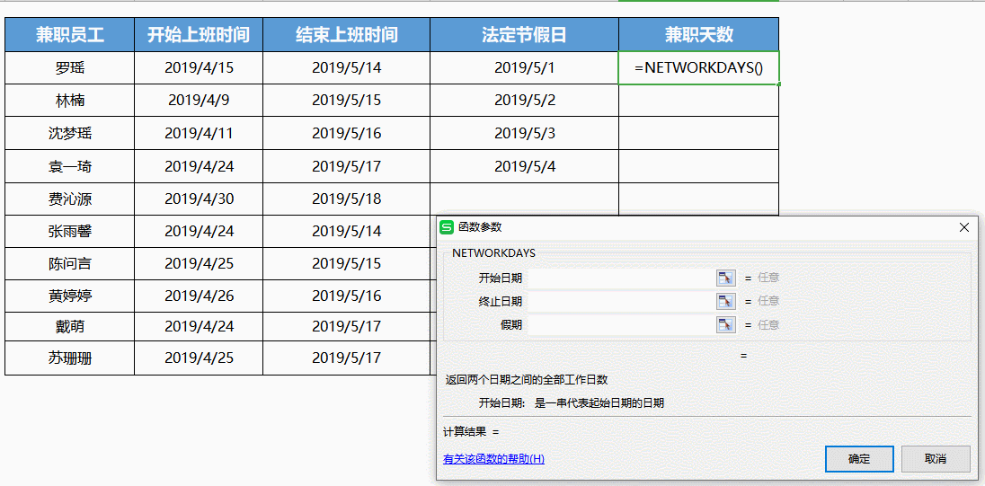Screen dimensions: 985x486
Task: Select the cell with name 戴萌
Action: [70, 326]
